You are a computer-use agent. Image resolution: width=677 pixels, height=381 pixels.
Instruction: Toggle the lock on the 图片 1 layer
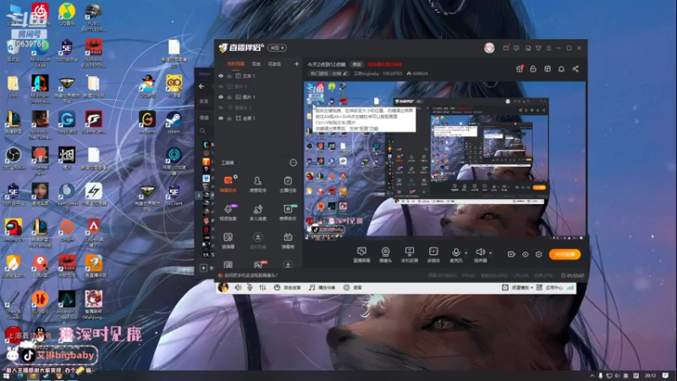[229, 97]
